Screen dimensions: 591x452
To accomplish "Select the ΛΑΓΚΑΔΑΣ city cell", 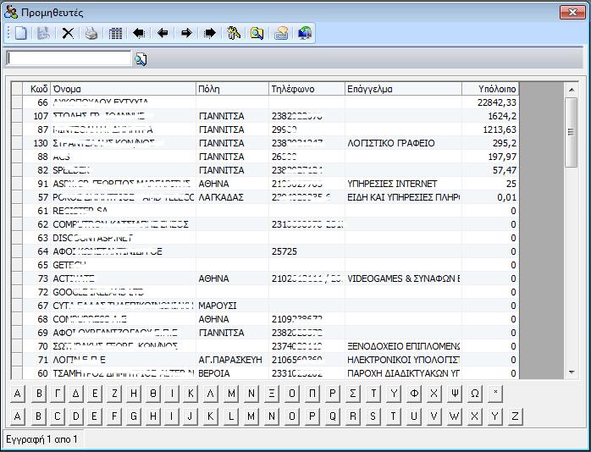I will (x=232, y=197).
